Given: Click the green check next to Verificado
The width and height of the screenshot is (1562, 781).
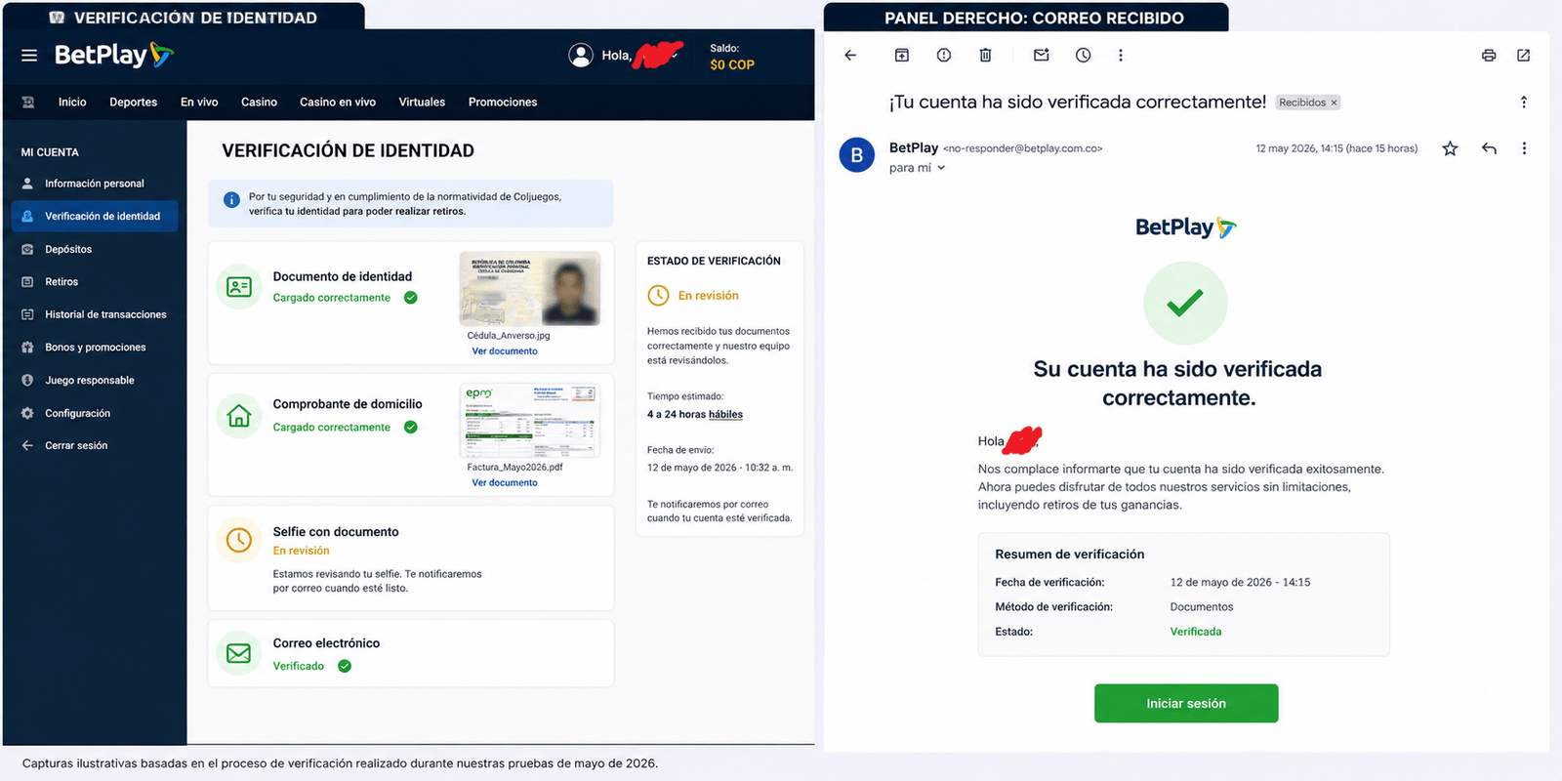Looking at the screenshot, I should [345, 666].
